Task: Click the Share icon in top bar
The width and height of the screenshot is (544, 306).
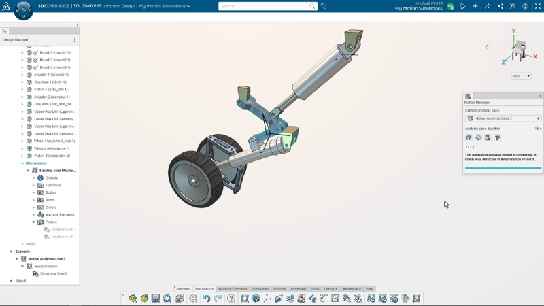Action: click(x=500, y=6)
